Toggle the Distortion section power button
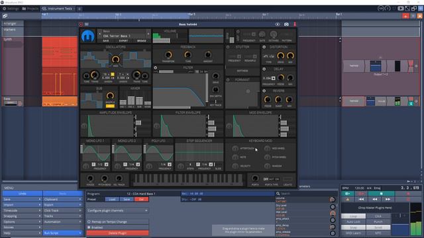Screen dimensions: 424x238 [264, 47]
